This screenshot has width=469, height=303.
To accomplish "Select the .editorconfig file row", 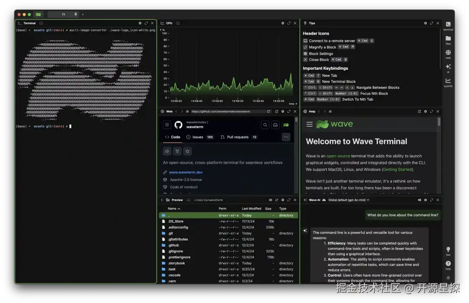I will [x=228, y=227].
